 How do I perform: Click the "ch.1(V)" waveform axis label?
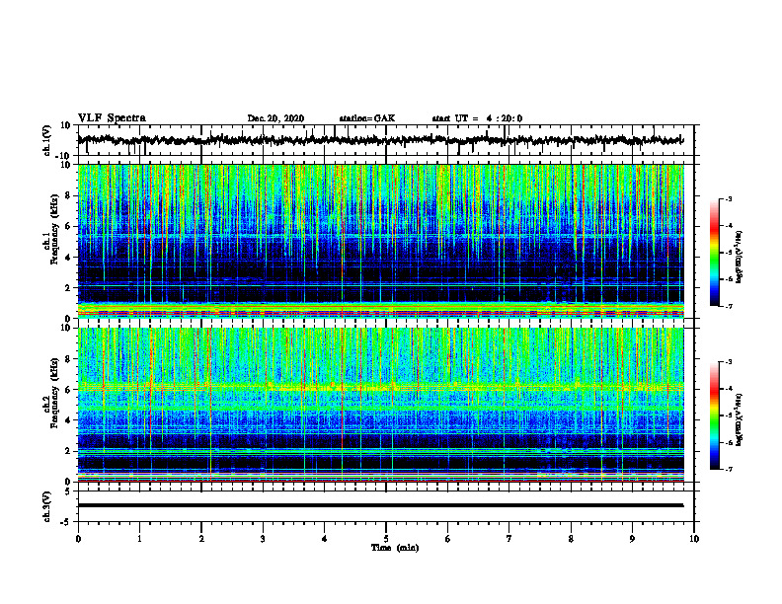click(x=47, y=140)
